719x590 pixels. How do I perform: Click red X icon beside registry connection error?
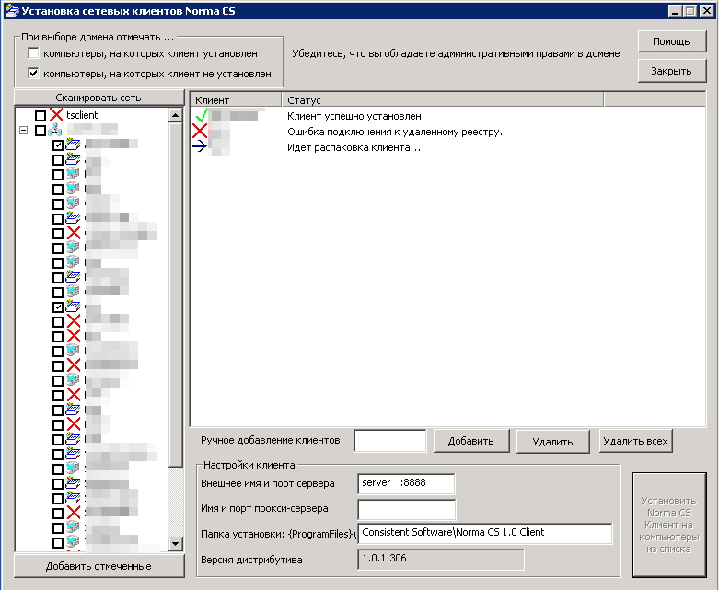tap(200, 131)
